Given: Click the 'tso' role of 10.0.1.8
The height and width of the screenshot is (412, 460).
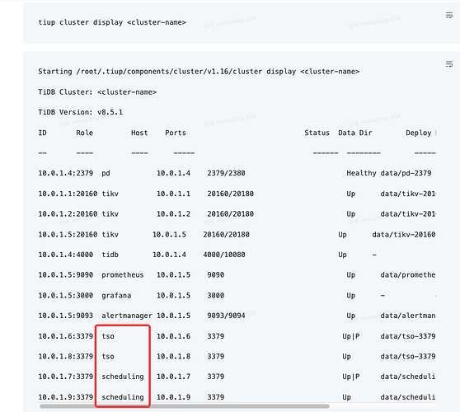Looking at the screenshot, I should [108, 357].
